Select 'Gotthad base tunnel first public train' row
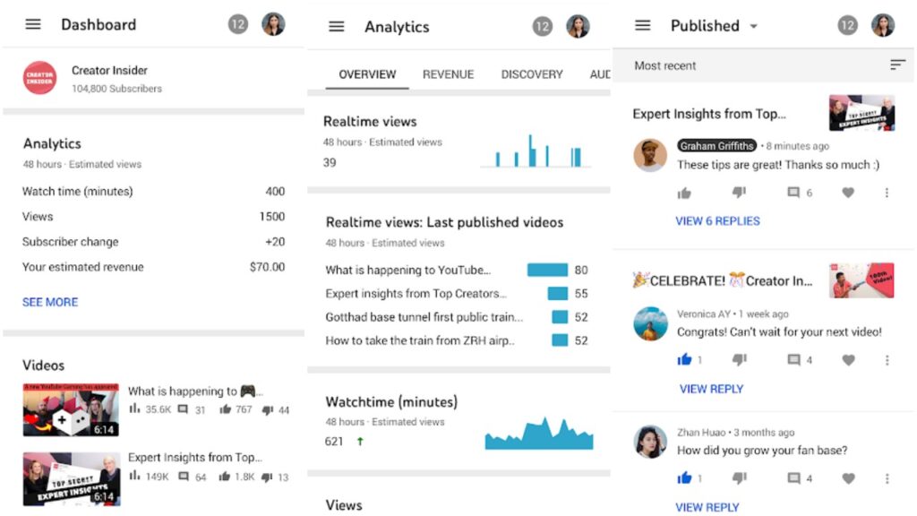 coord(458,317)
